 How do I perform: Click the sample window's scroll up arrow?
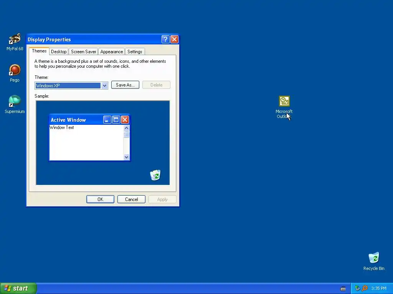coord(126,128)
